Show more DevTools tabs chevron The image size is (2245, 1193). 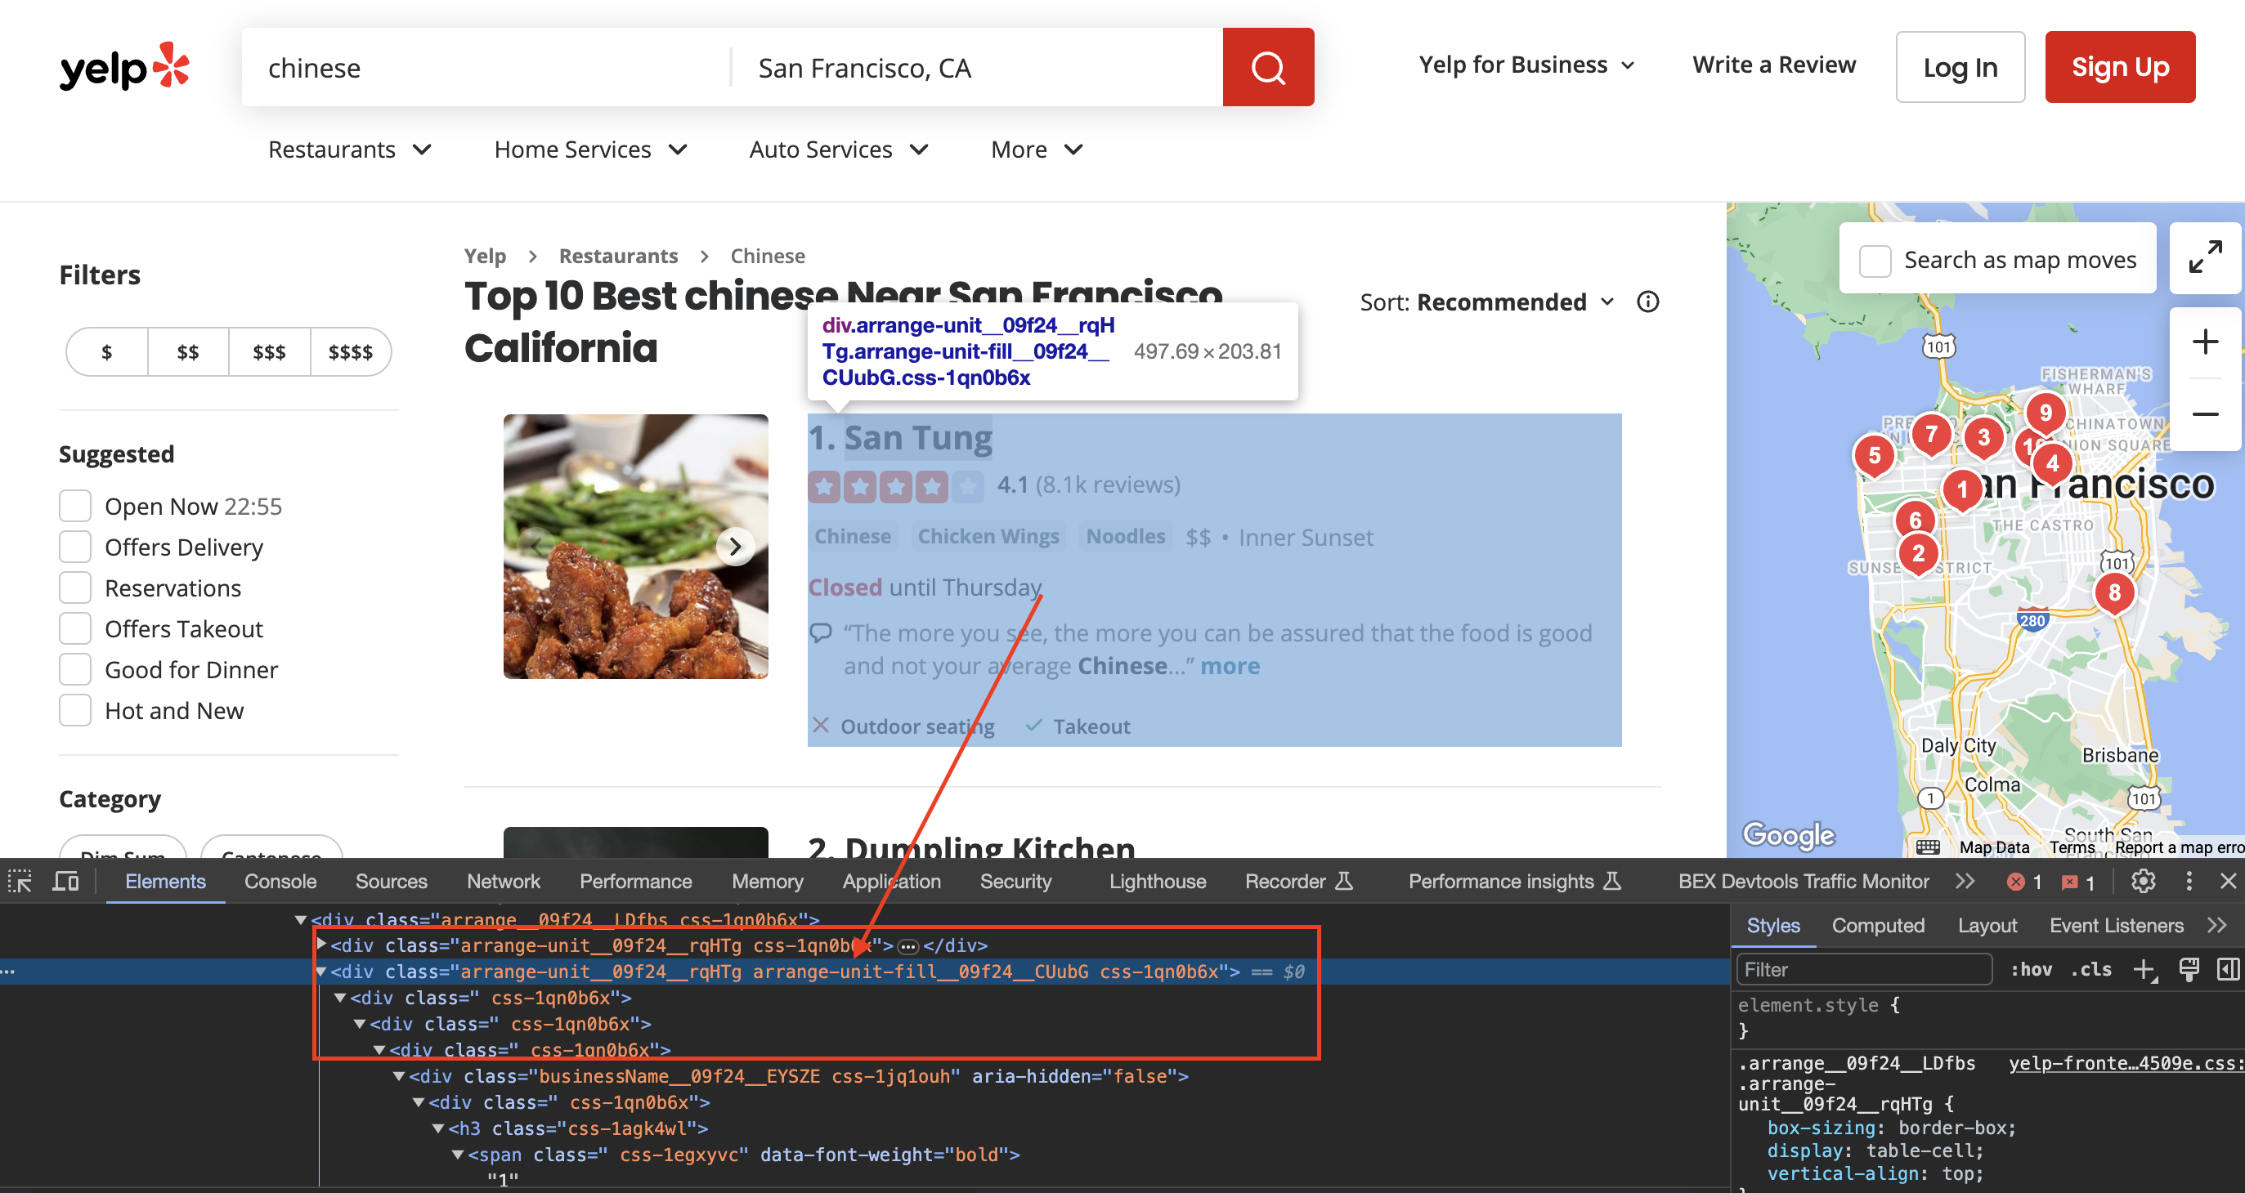click(1965, 881)
